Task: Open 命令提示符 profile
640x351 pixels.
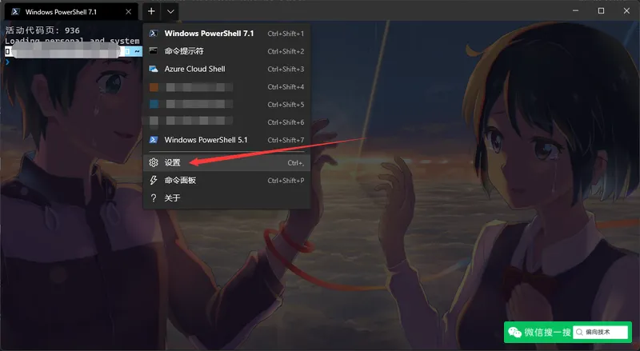Action: (x=226, y=51)
